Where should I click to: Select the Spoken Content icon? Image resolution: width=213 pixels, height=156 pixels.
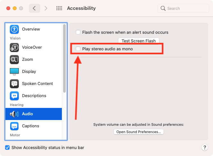click(x=14, y=84)
